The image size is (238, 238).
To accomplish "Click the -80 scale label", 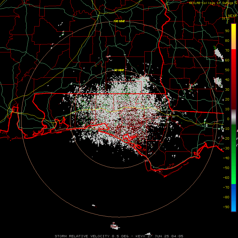I will coord(226,197).
